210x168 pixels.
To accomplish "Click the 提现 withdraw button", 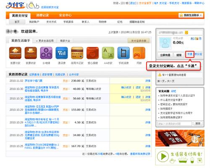I will point(179,55).
